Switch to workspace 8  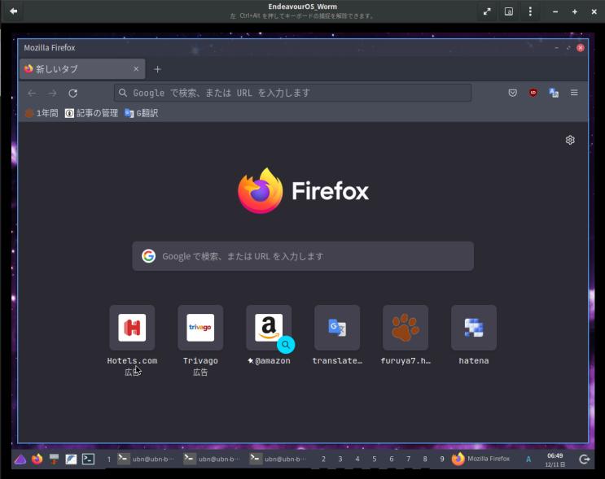click(425, 459)
